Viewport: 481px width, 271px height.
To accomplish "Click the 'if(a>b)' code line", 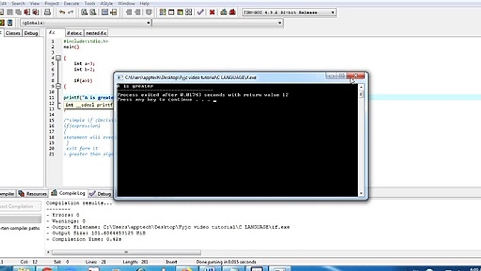I will tap(83, 81).
